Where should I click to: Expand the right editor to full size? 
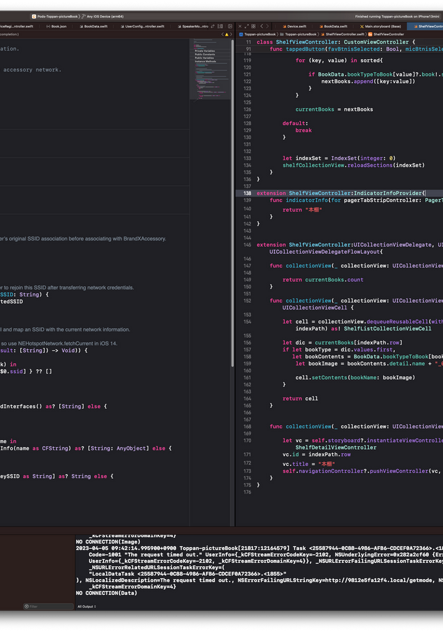click(247, 26)
